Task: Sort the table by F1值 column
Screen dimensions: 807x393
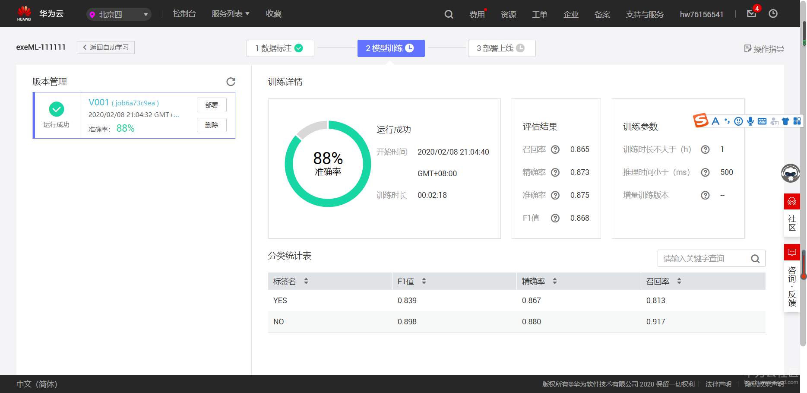Action: 424,281
